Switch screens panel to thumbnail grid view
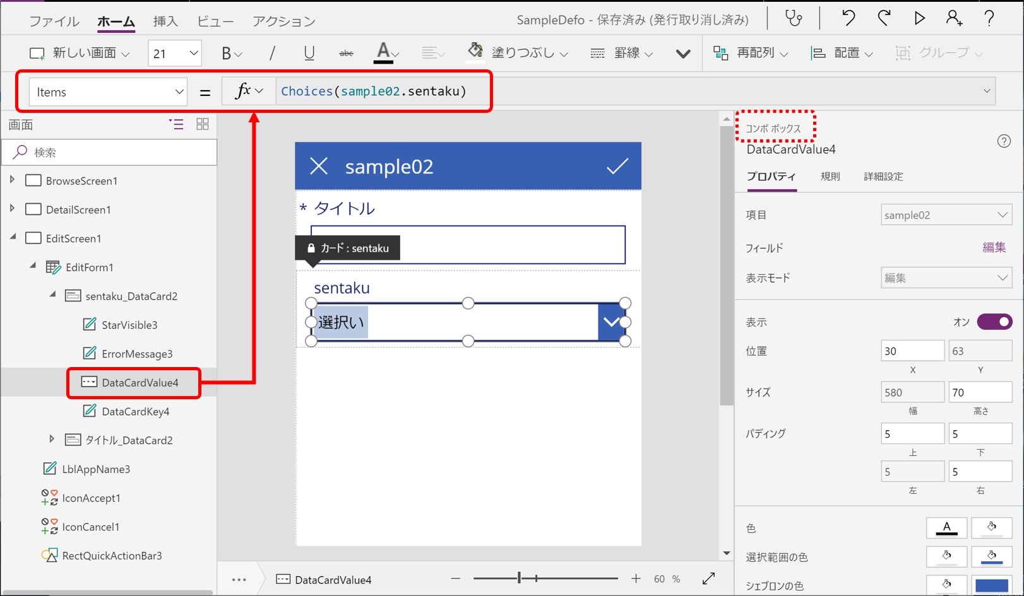The width and height of the screenshot is (1024, 596). [202, 124]
